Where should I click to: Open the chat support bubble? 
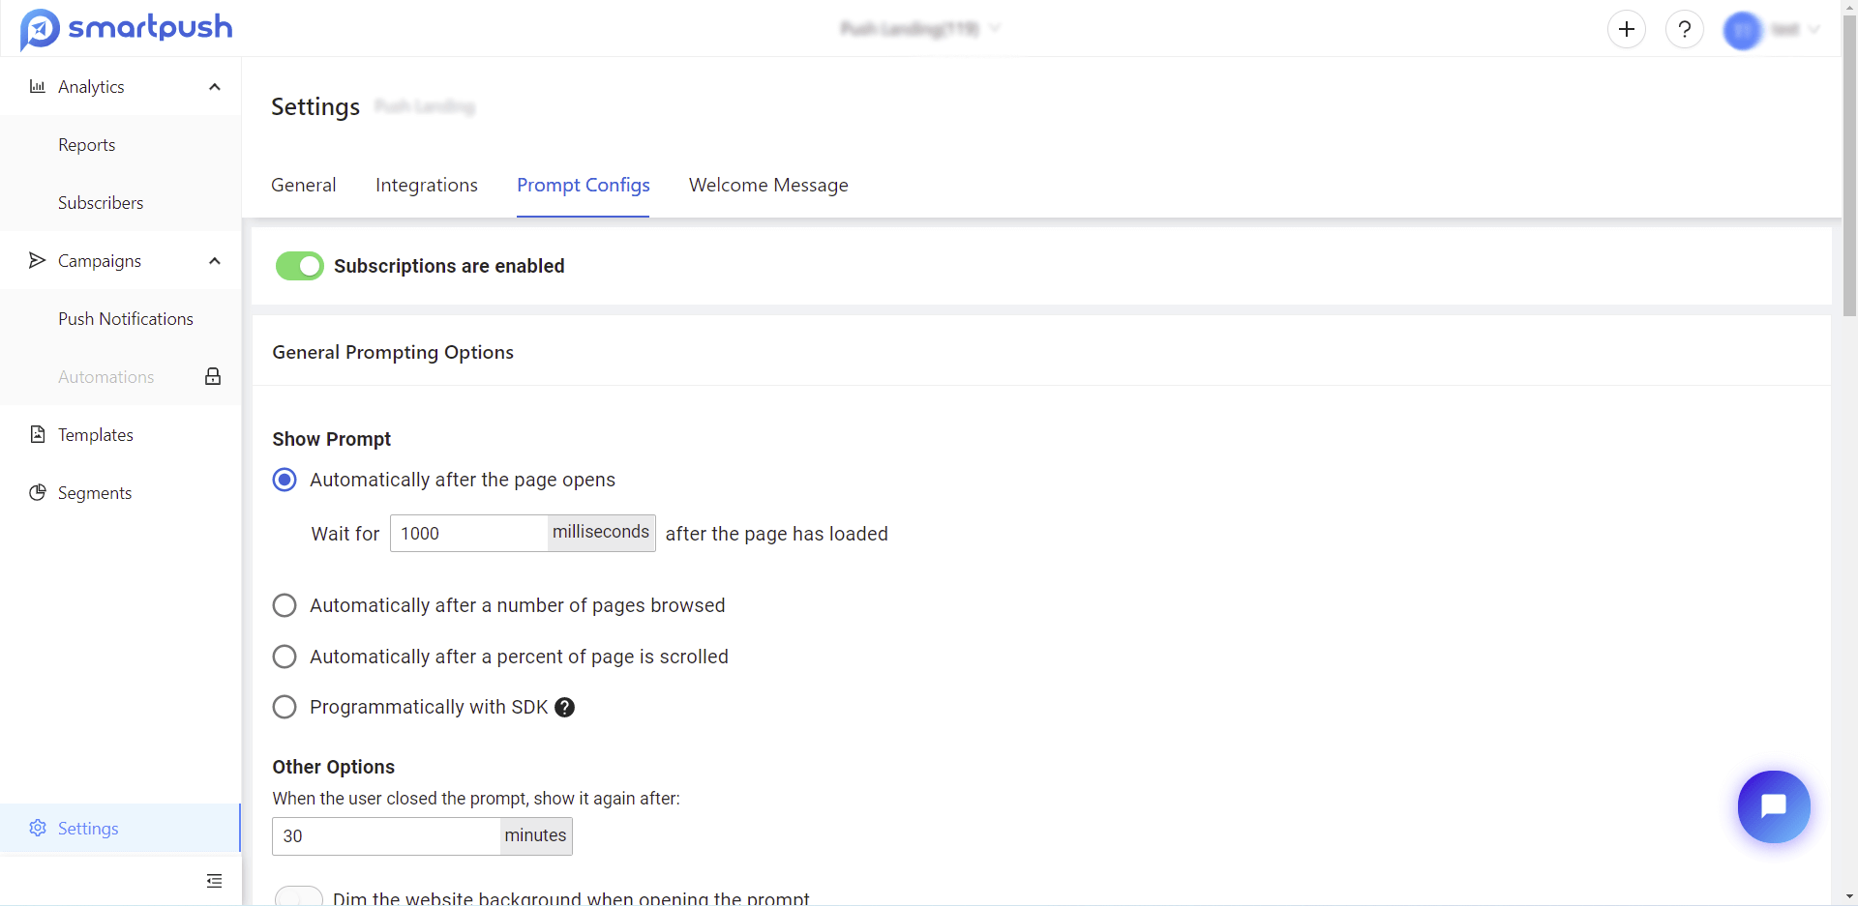1773,806
